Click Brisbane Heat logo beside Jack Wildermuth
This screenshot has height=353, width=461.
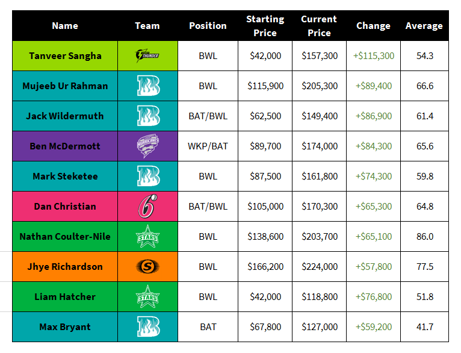click(x=148, y=116)
